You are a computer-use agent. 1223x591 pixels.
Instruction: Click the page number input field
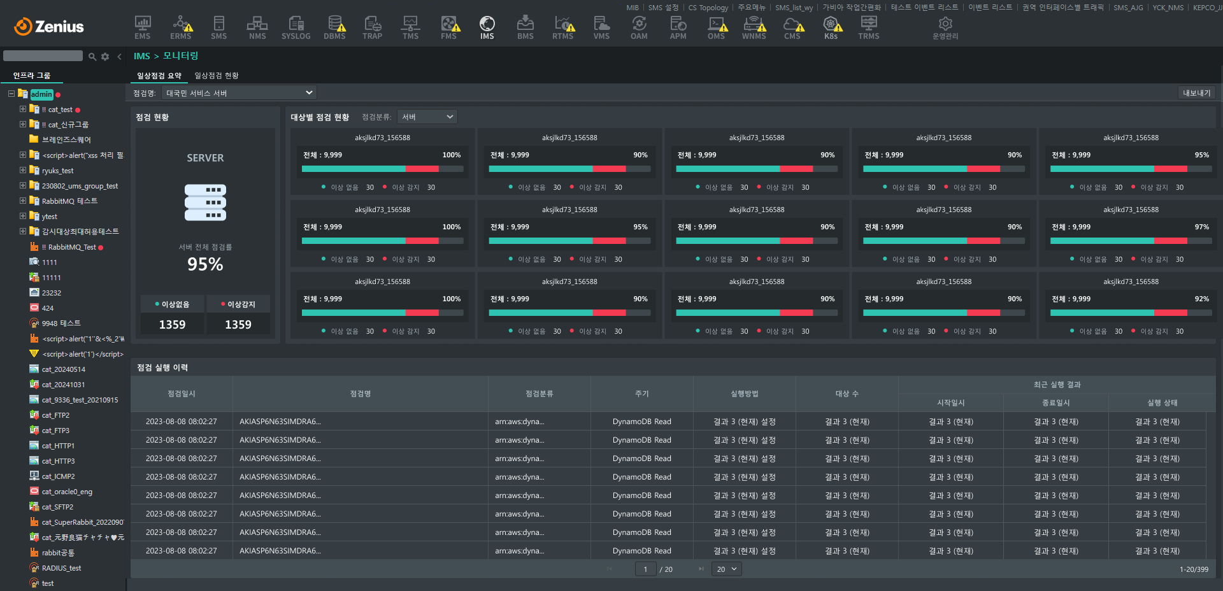click(645, 569)
